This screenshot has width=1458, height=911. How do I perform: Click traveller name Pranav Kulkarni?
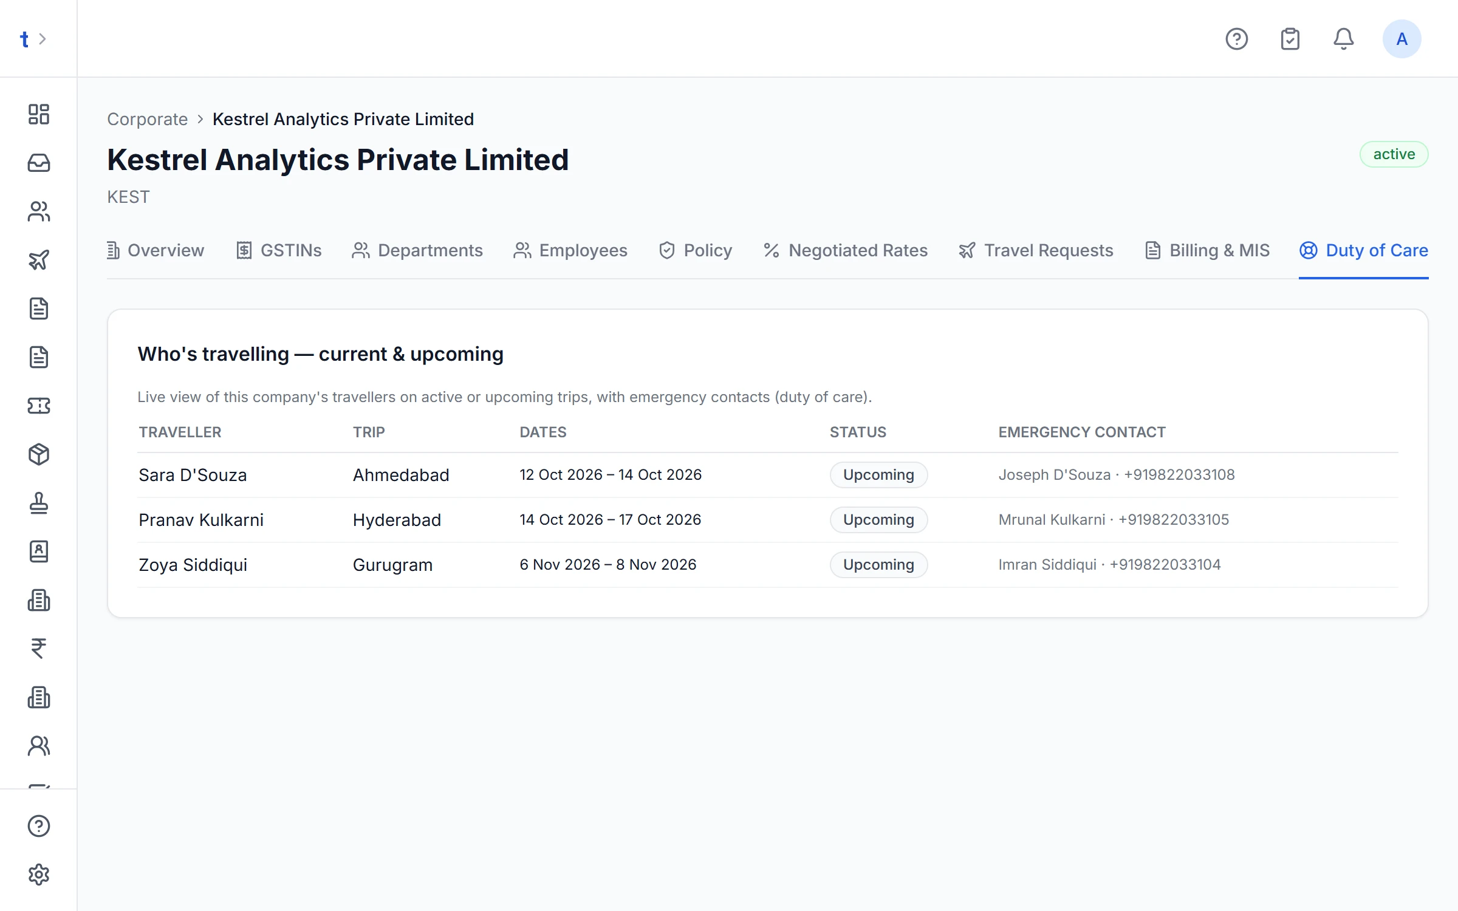point(201,520)
